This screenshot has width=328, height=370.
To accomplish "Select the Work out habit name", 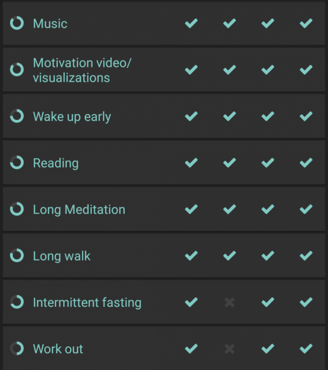I will 58,349.
